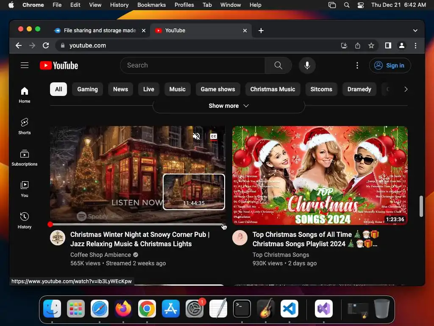This screenshot has height=326, width=434.
Task: Open Home in the sidebar
Action: click(24, 95)
